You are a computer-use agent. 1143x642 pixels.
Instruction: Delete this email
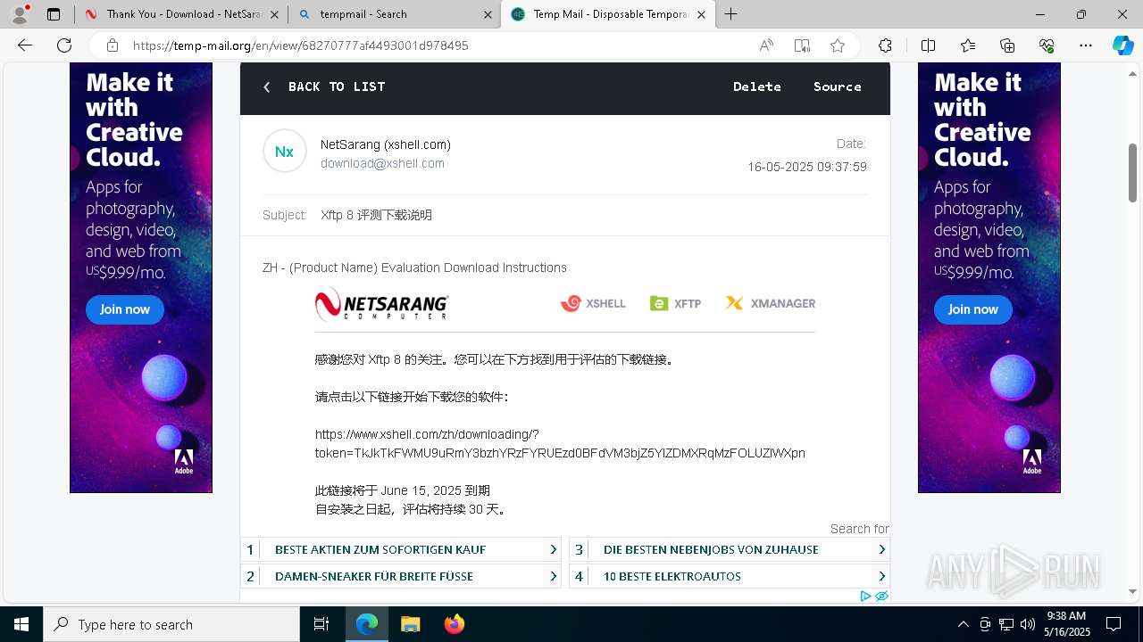[757, 86]
